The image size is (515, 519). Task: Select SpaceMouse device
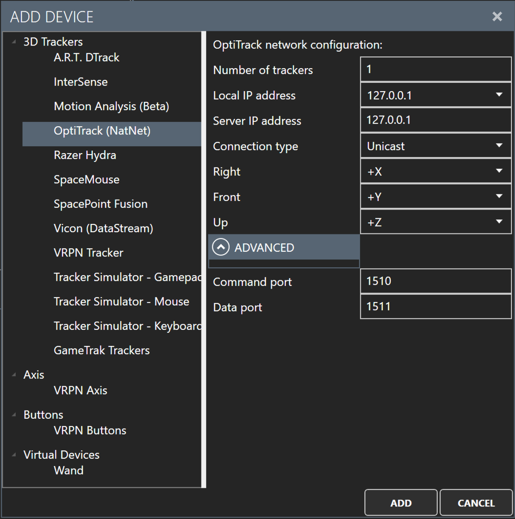(86, 180)
